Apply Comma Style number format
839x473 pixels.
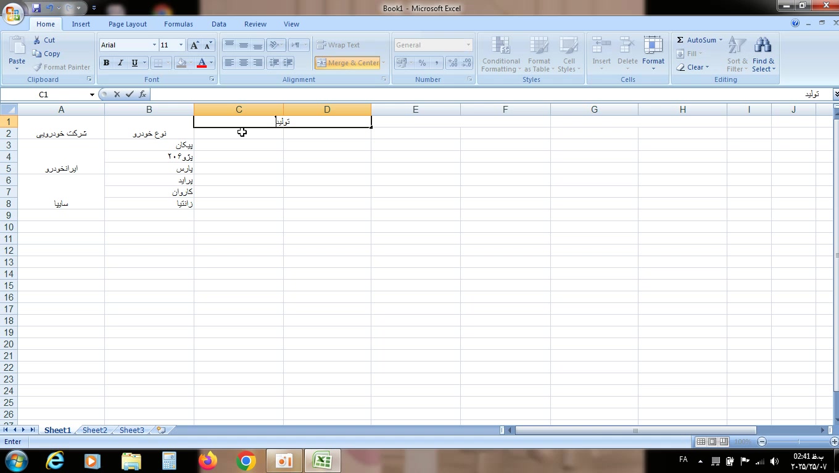click(436, 63)
